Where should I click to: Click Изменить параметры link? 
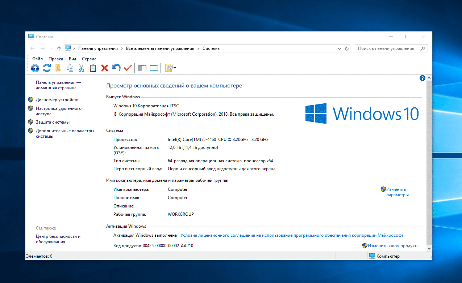tap(397, 192)
